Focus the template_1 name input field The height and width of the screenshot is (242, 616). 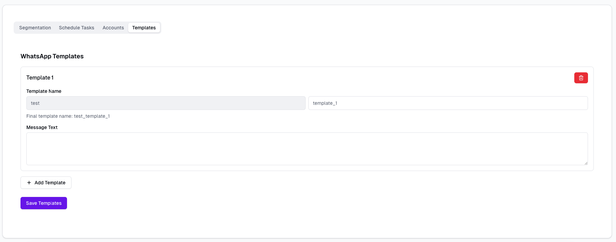(x=448, y=103)
